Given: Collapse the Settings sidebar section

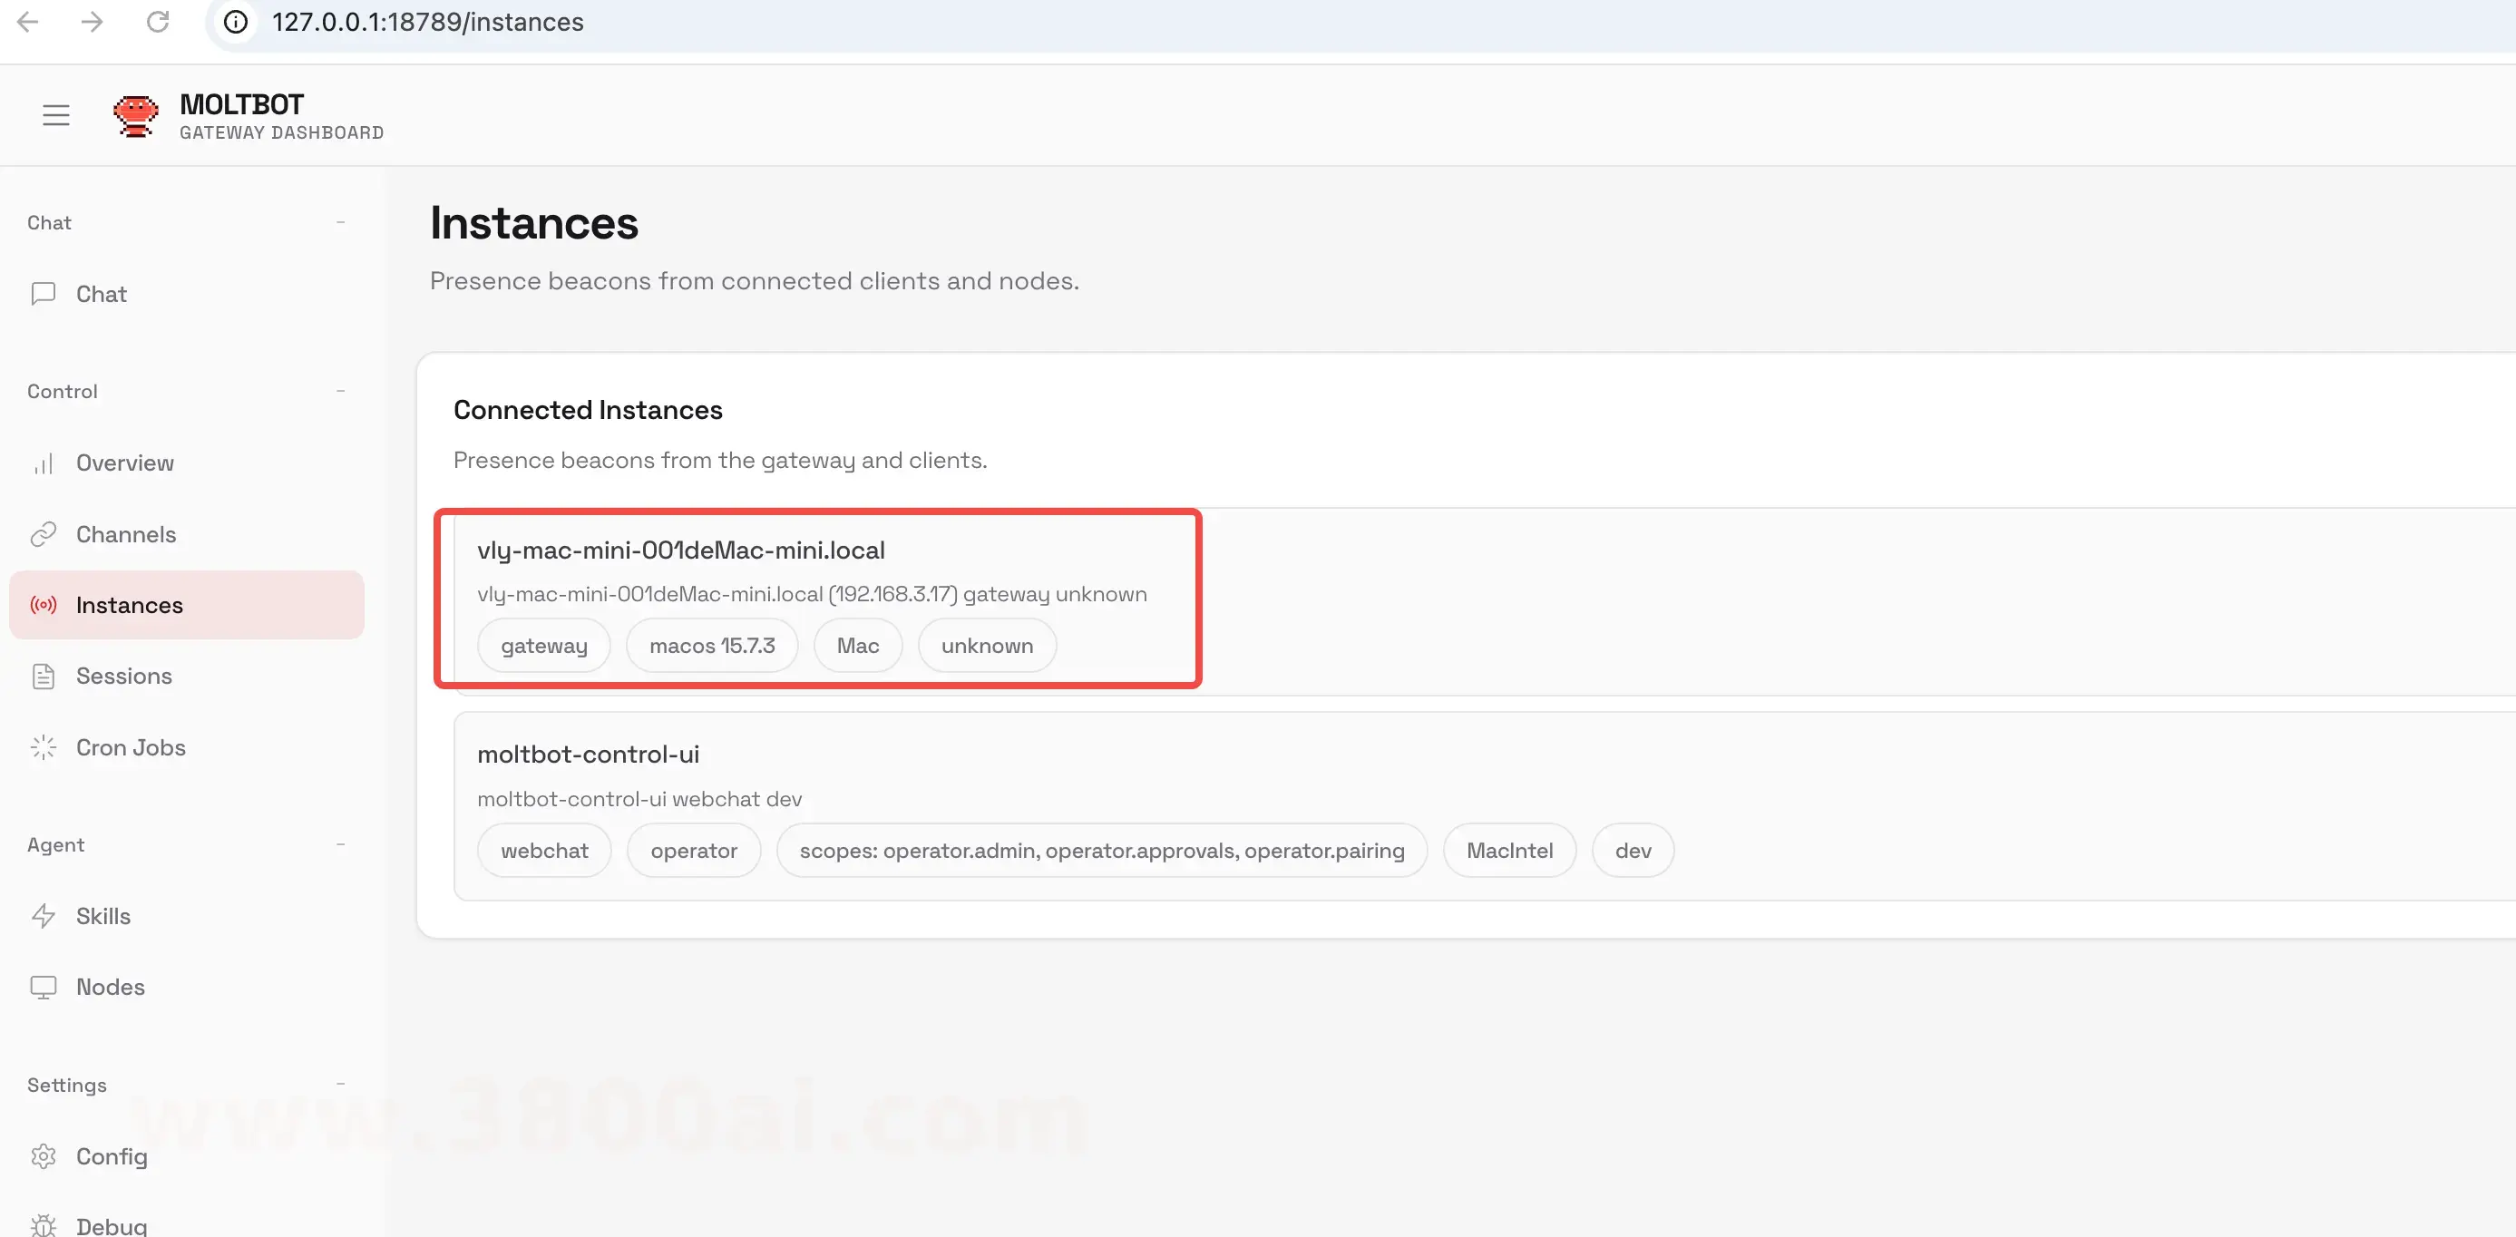Looking at the screenshot, I should tap(340, 1085).
